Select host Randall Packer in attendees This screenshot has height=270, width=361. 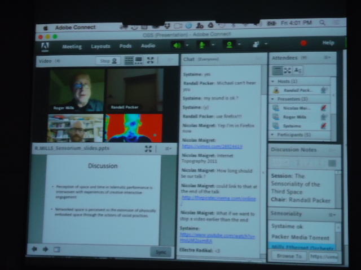pyautogui.click(x=300, y=90)
